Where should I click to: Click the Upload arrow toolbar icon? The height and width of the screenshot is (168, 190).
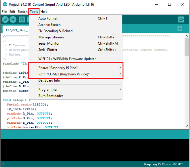pos(13,19)
